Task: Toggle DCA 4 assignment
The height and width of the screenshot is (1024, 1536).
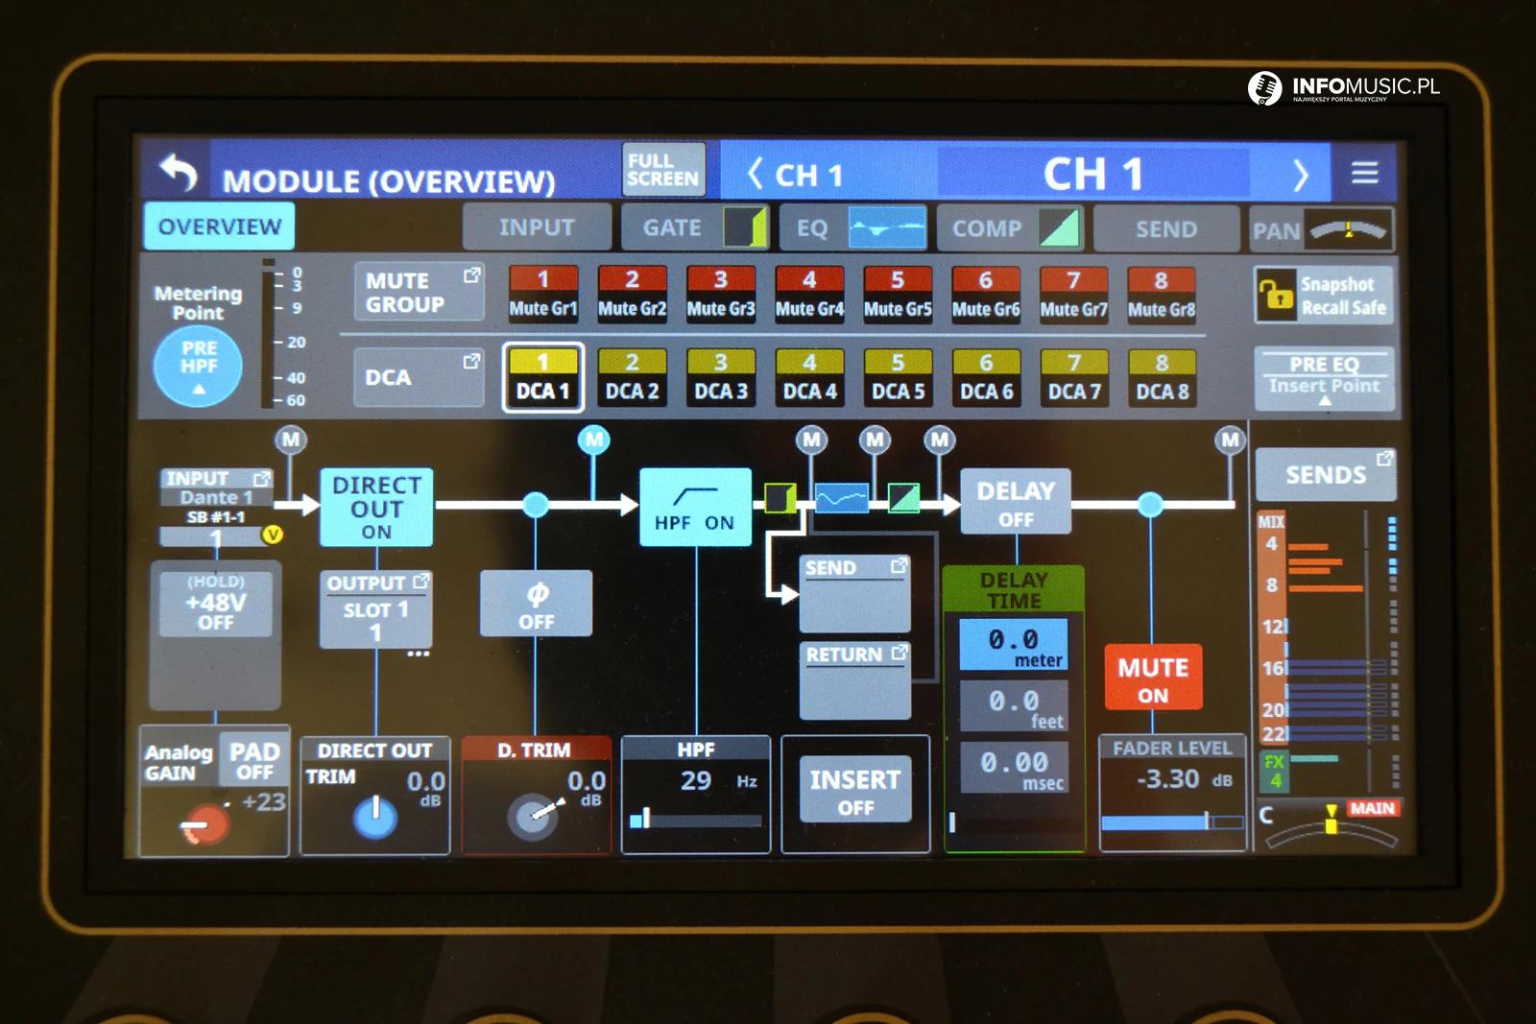Action: tap(809, 377)
